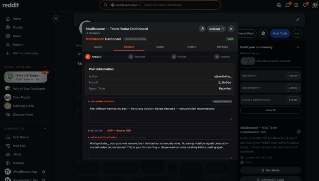This screenshot has width=319, height=181.
Task: Switch to the Queue tab
Action: [x=98, y=47]
